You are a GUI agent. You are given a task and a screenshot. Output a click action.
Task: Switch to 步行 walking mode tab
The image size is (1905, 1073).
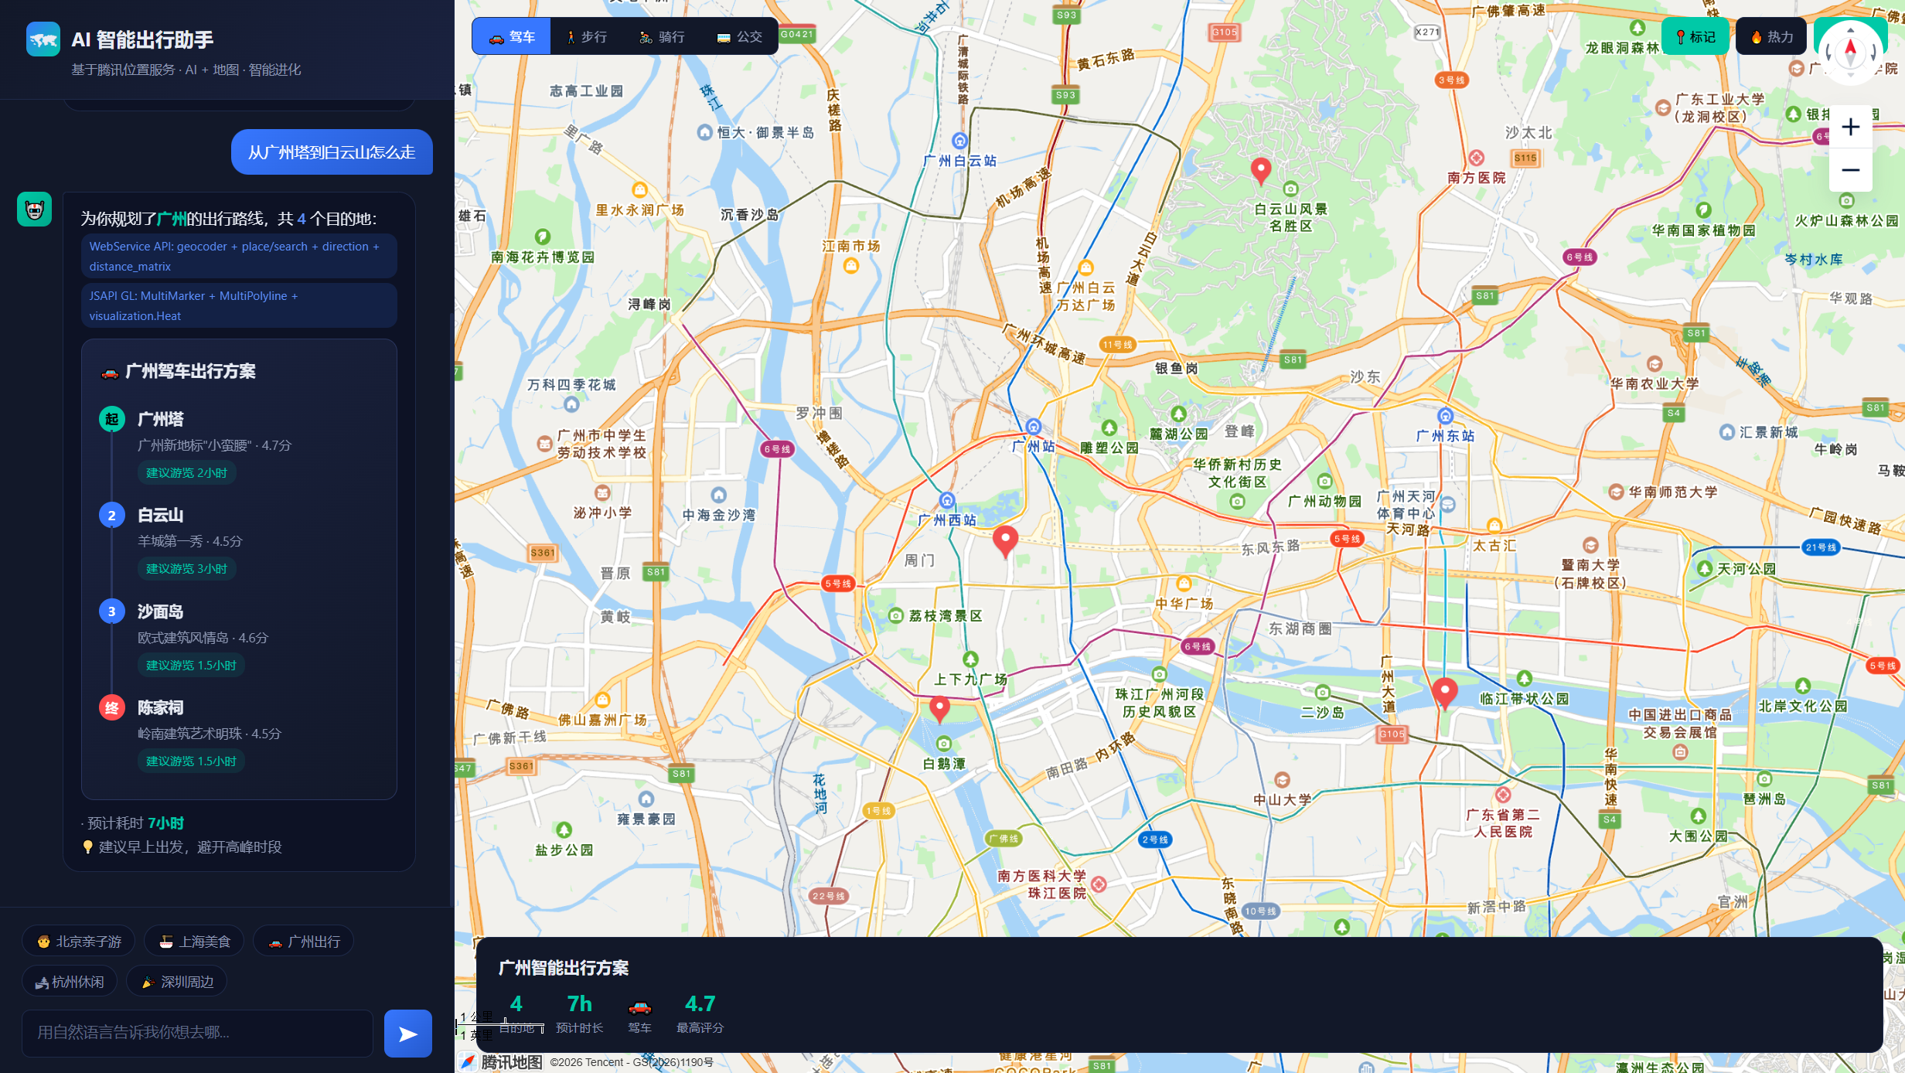[587, 36]
